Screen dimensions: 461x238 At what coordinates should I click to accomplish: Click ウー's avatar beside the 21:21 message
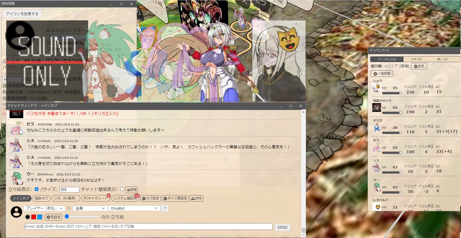[16, 178]
